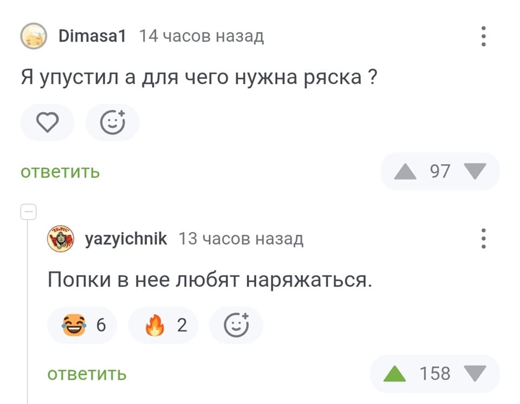Toggle laughing emoji reaction with 6 count
The width and height of the screenshot is (520, 404).
[82, 325]
